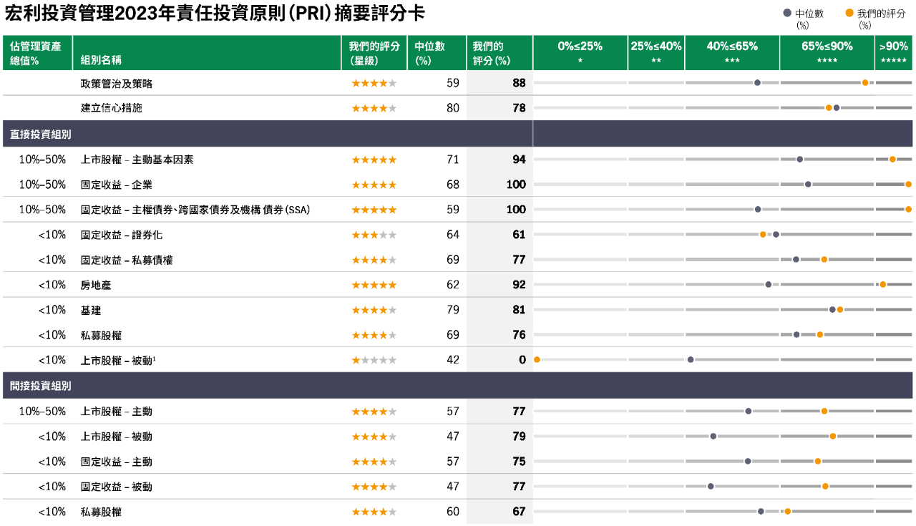Click the orange score dot in the 0% score row

pyautogui.click(x=537, y=360)
